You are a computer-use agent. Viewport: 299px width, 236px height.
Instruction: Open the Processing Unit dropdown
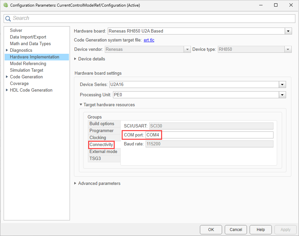282,95
